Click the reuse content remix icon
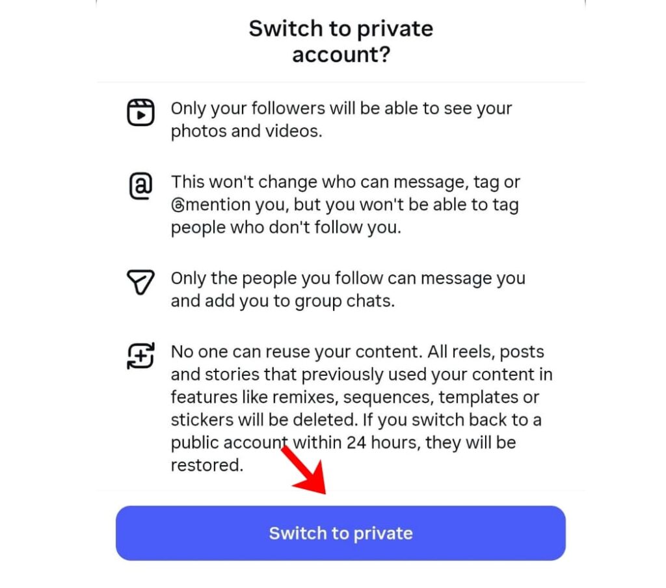The height and width of the screenshot is (588, 666). click(x=140, y=356)
